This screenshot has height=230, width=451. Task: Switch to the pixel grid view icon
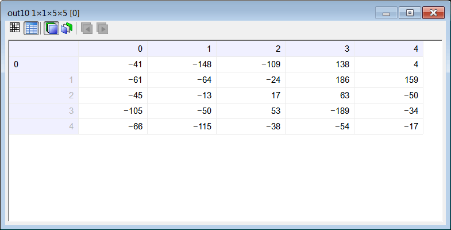pyautogui.click(x=15, y=28)
